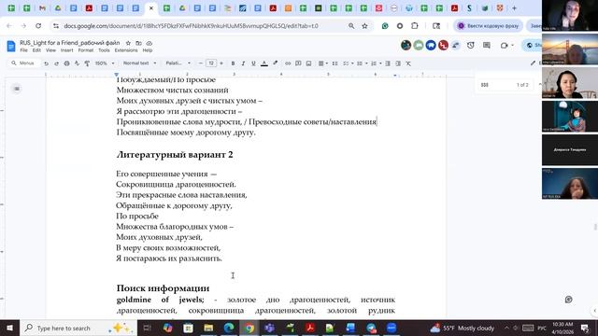The width and height of the screenshot is (598, 336).
Task: Open line and paragraph spacing options
Action: 335,63
